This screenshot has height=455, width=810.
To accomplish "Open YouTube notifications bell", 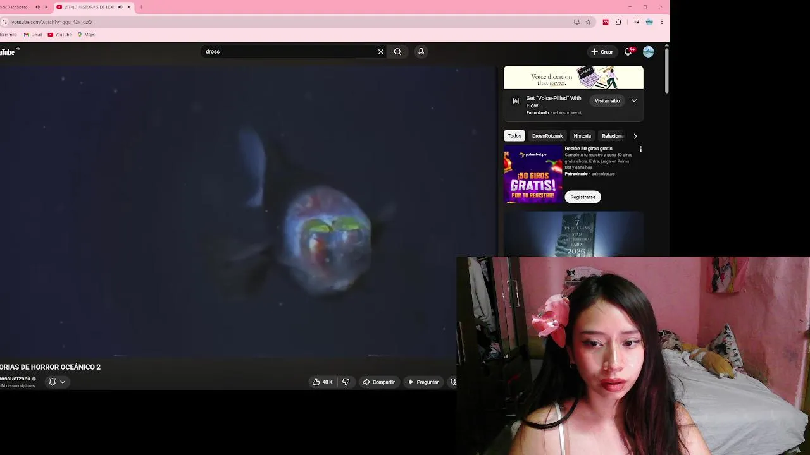I will tap(628, 52).
